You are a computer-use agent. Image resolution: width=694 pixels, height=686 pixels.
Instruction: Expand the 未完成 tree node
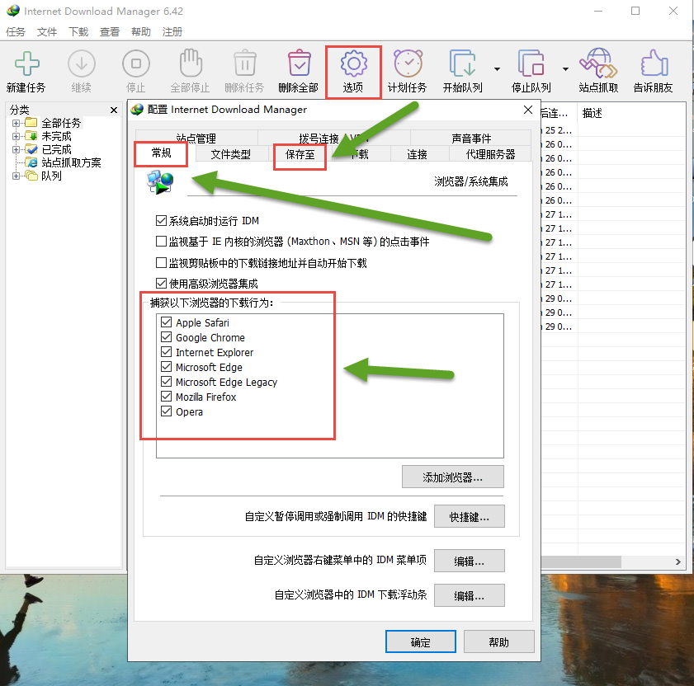click(16, 136)
